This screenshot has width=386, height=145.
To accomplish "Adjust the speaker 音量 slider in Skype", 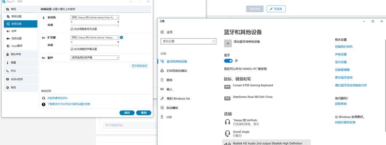I will click(x=95, y=45).
